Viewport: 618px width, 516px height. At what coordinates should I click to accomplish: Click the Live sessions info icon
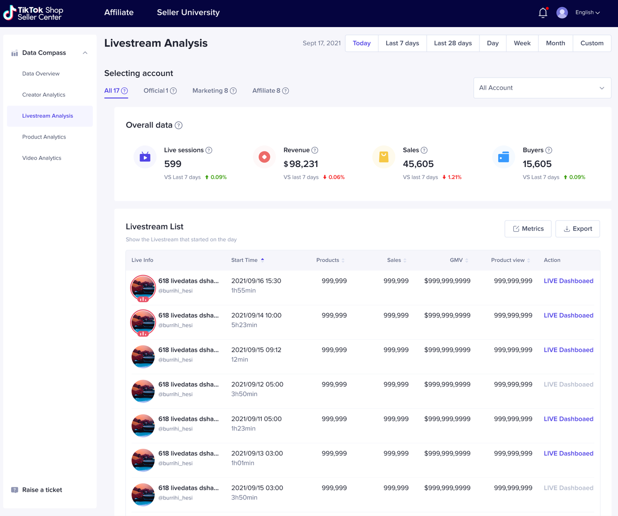(x=209, y=151)
